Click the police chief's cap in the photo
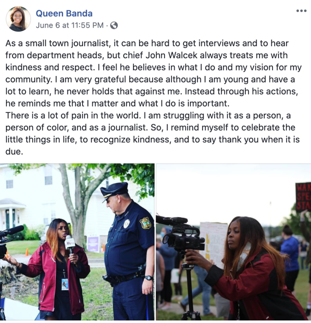The width and height of the screenshot is (311, 323). (x=114, y=191)
